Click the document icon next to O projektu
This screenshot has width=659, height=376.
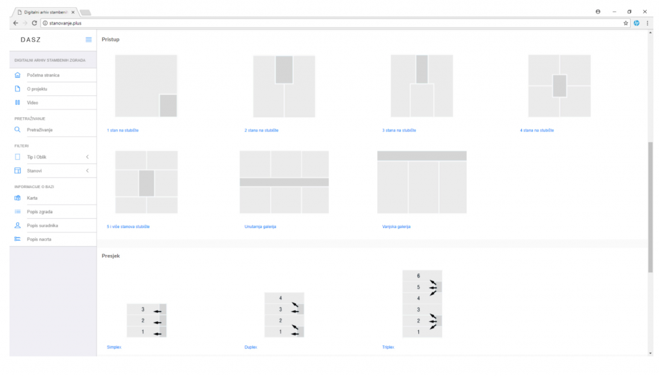17,89
